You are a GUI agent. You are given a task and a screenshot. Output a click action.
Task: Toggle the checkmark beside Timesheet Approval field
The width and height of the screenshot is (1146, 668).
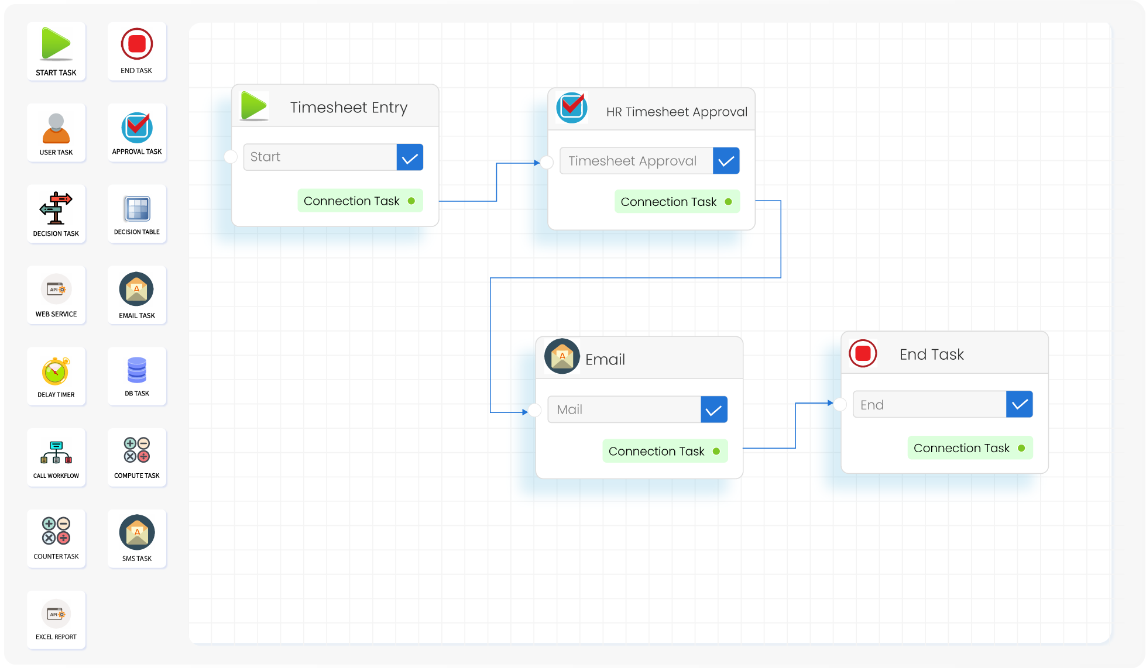pos(726,161)
